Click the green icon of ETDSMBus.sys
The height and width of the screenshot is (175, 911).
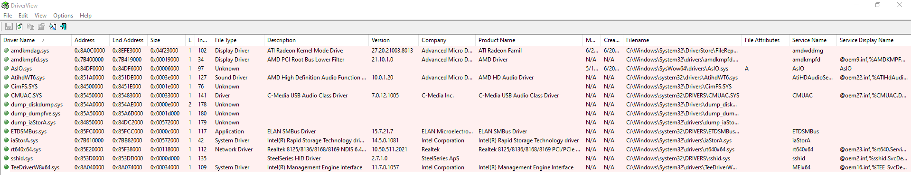click(6, 131)
